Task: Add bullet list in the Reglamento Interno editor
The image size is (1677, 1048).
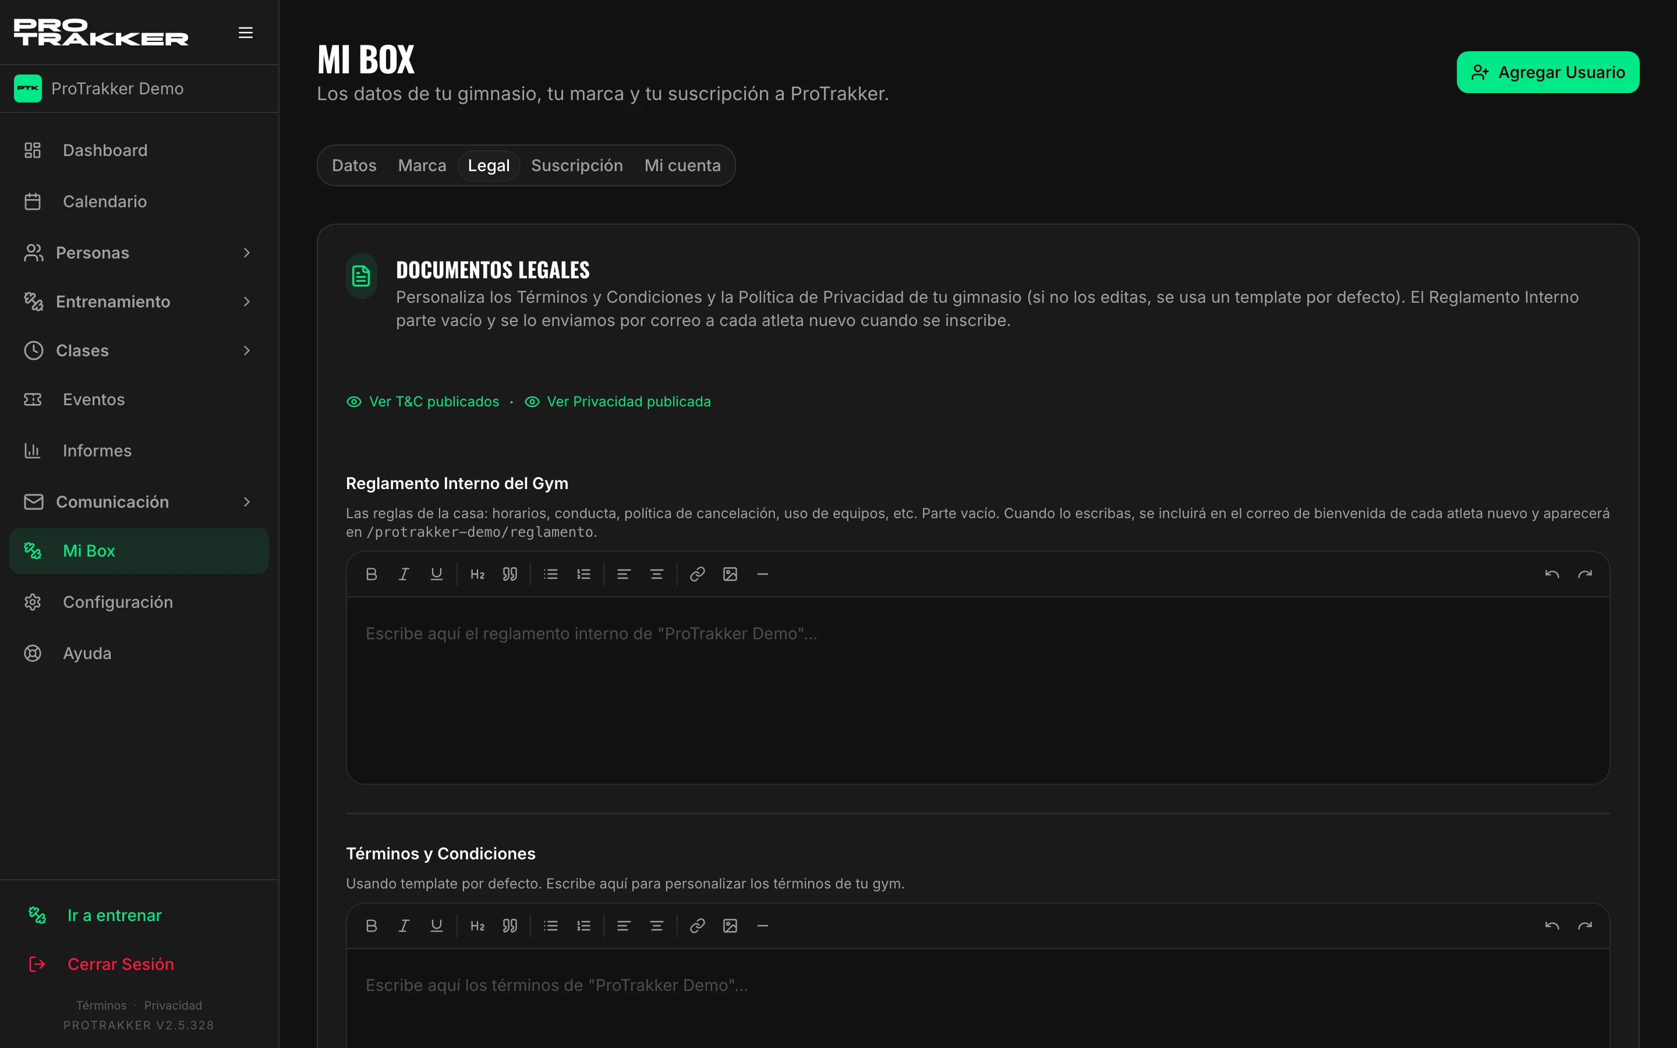Action: coord(551,574)
